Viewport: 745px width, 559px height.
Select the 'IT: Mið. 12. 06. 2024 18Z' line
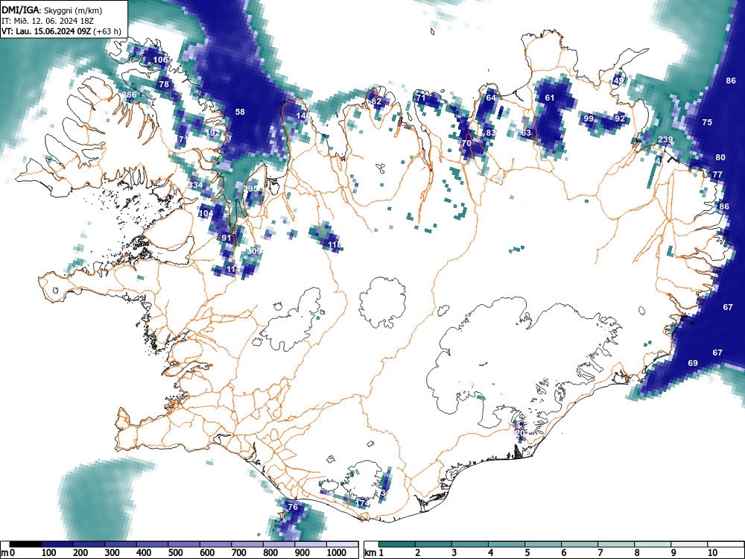[46, 21]
